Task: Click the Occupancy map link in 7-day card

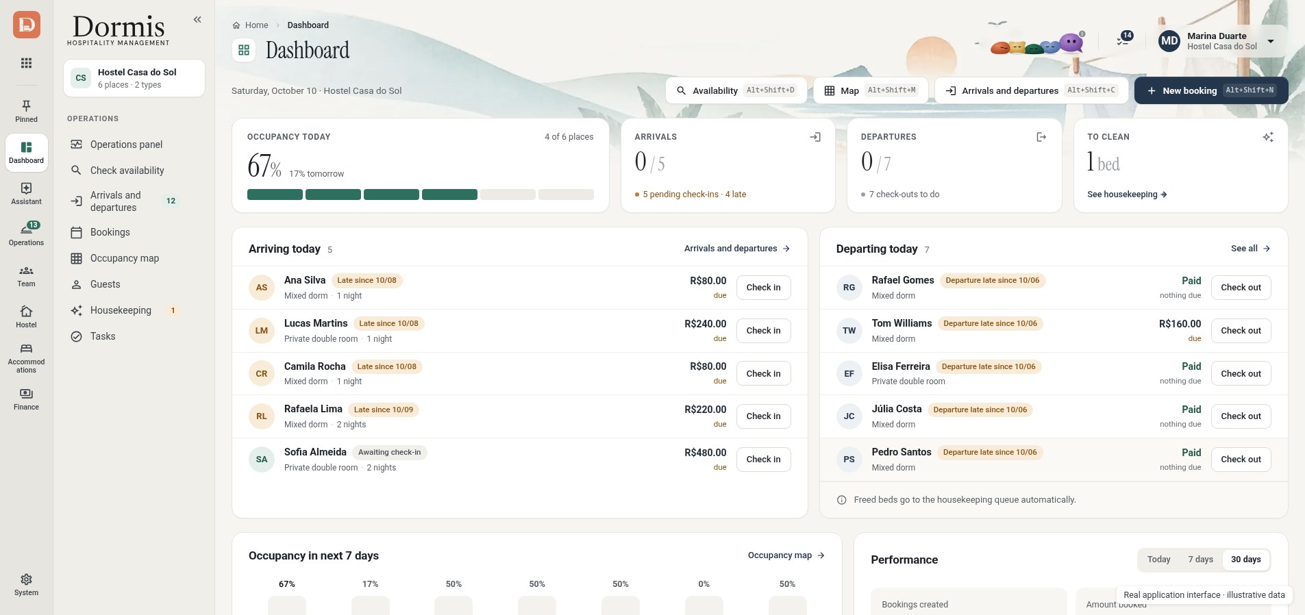Action: coord(786,555)
